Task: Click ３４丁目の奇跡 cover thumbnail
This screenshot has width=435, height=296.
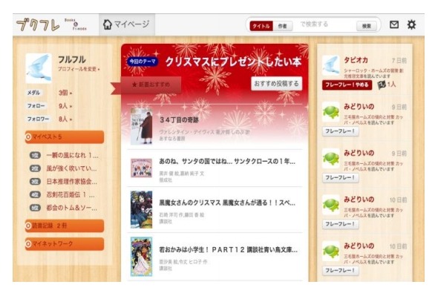Action: (142, 126)
